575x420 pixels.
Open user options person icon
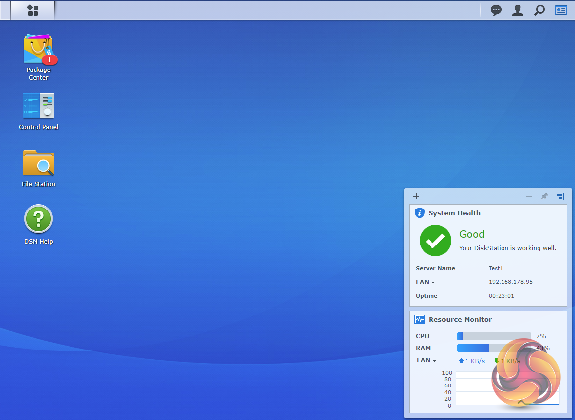point(517,10)
